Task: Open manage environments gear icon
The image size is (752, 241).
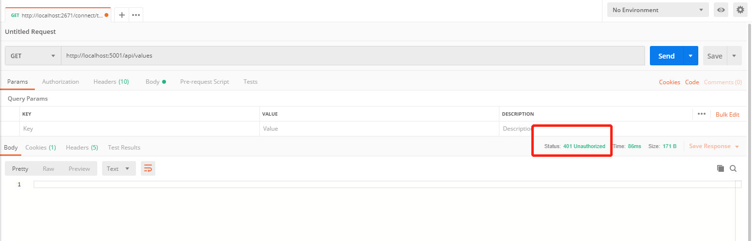Action: (740, 10)
